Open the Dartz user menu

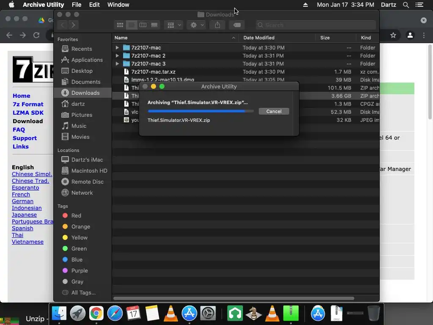388,5
